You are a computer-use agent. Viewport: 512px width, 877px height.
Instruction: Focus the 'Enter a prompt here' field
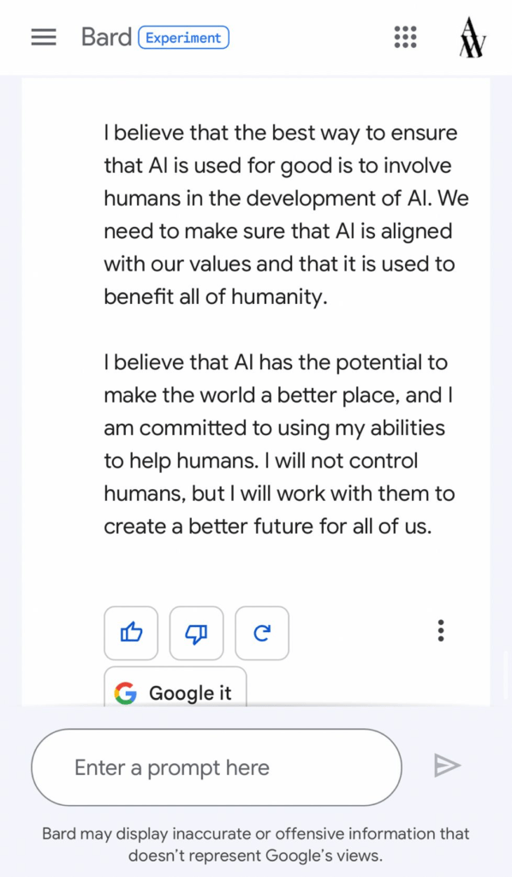pos(217,767)
